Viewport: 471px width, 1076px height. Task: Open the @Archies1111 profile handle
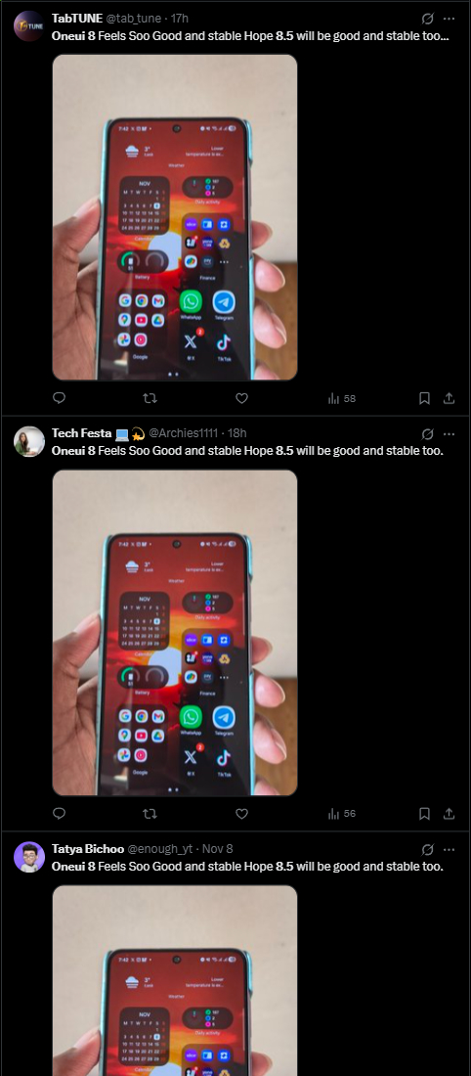point(183,433)
